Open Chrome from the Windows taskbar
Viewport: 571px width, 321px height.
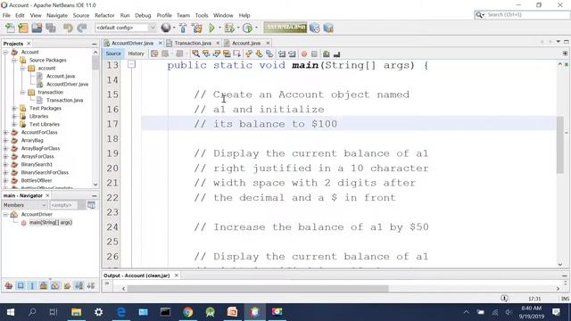tap(188, 312)
